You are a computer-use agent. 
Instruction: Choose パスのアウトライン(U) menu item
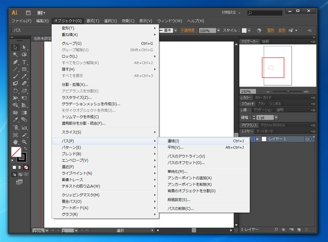point(204,156)
